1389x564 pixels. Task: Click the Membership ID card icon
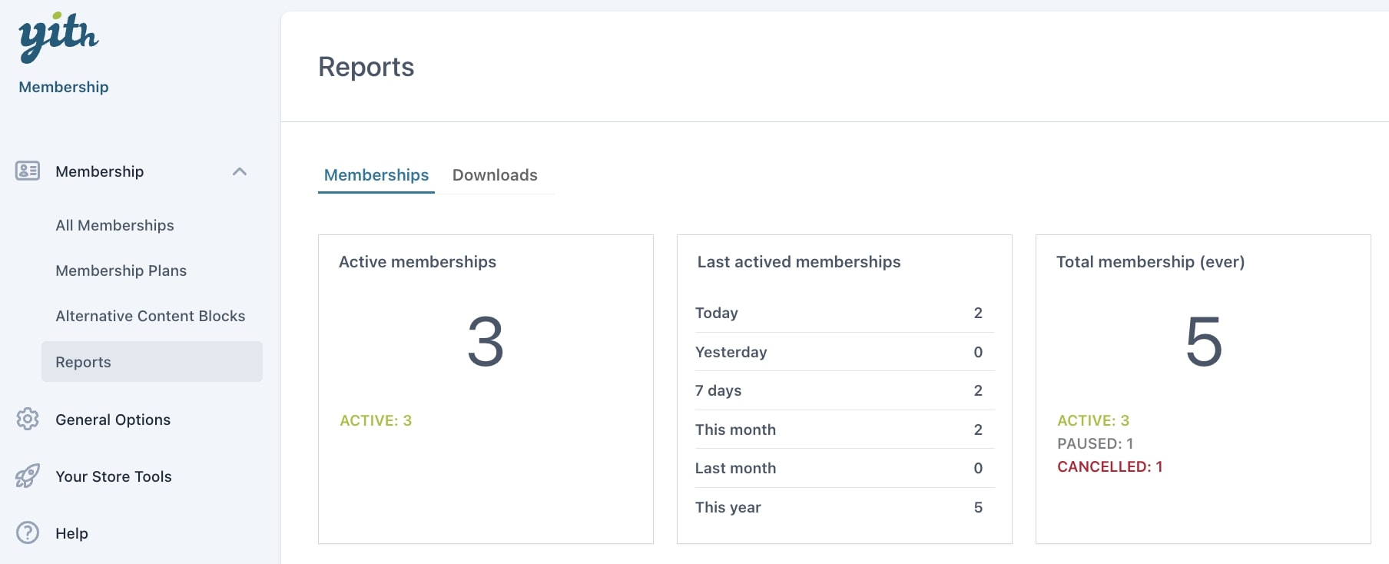28,171
